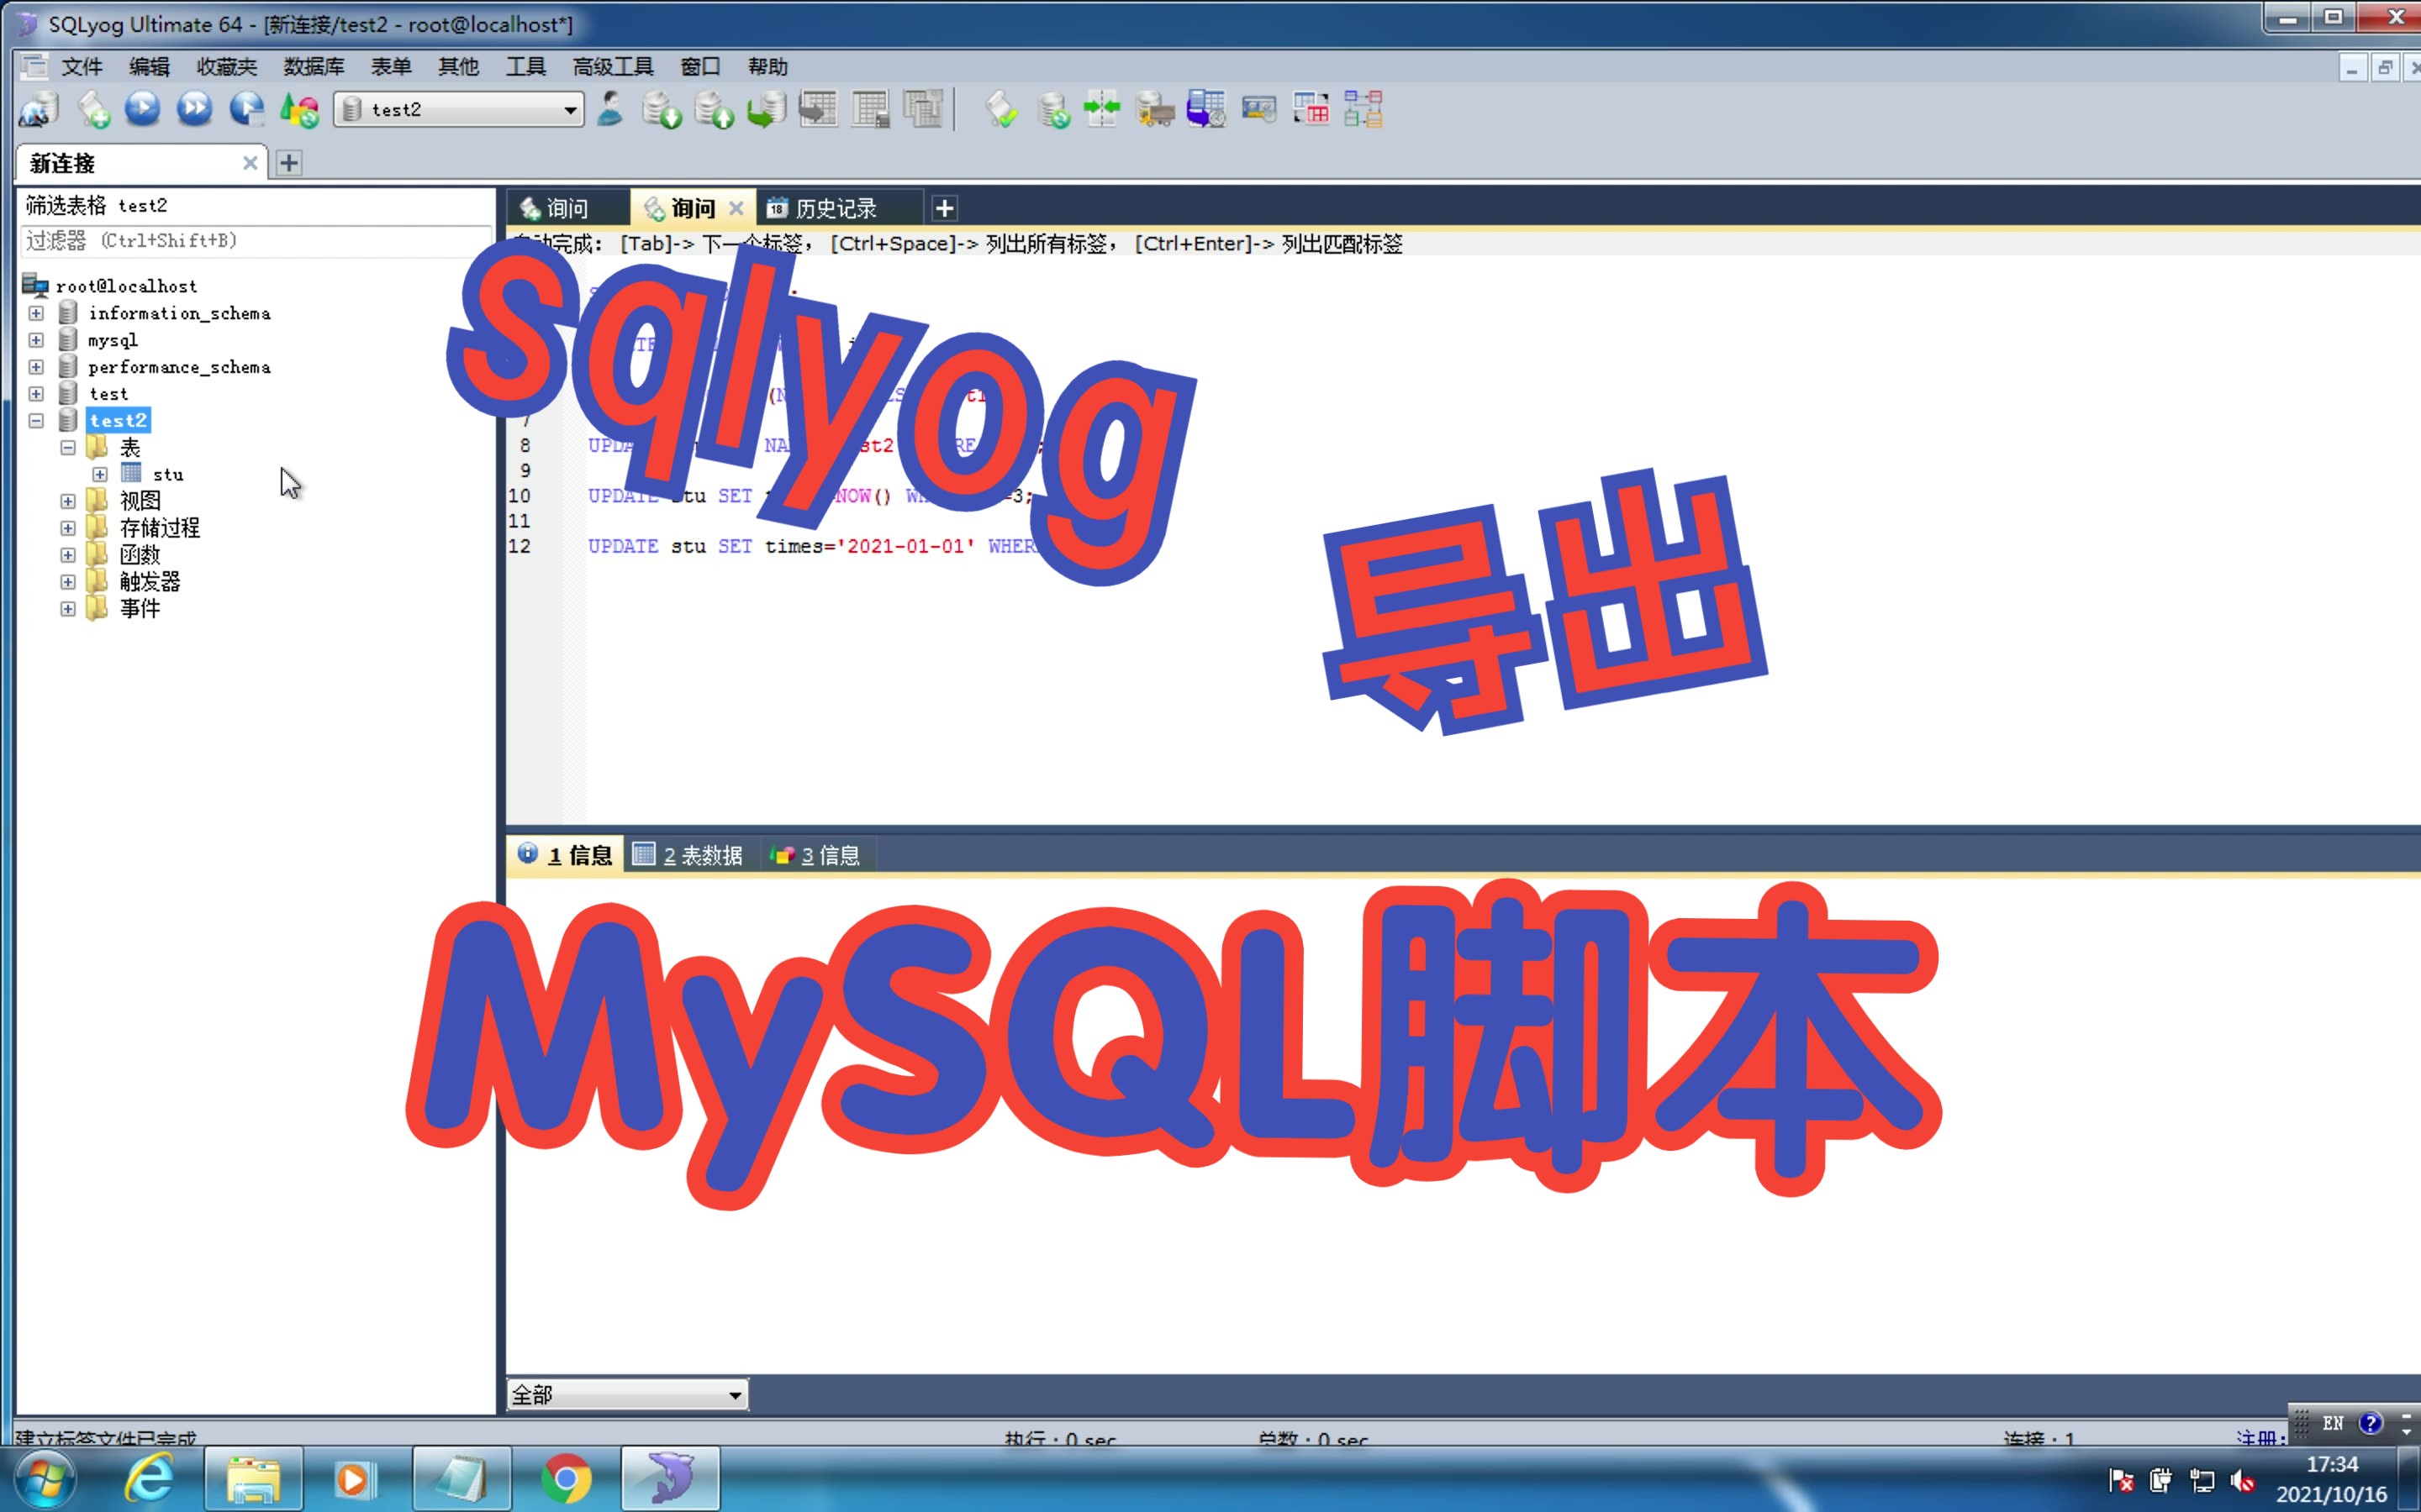Click the new connection toolbar icon
Viewport: 2421px width, 1512px height.
(38, 109)
